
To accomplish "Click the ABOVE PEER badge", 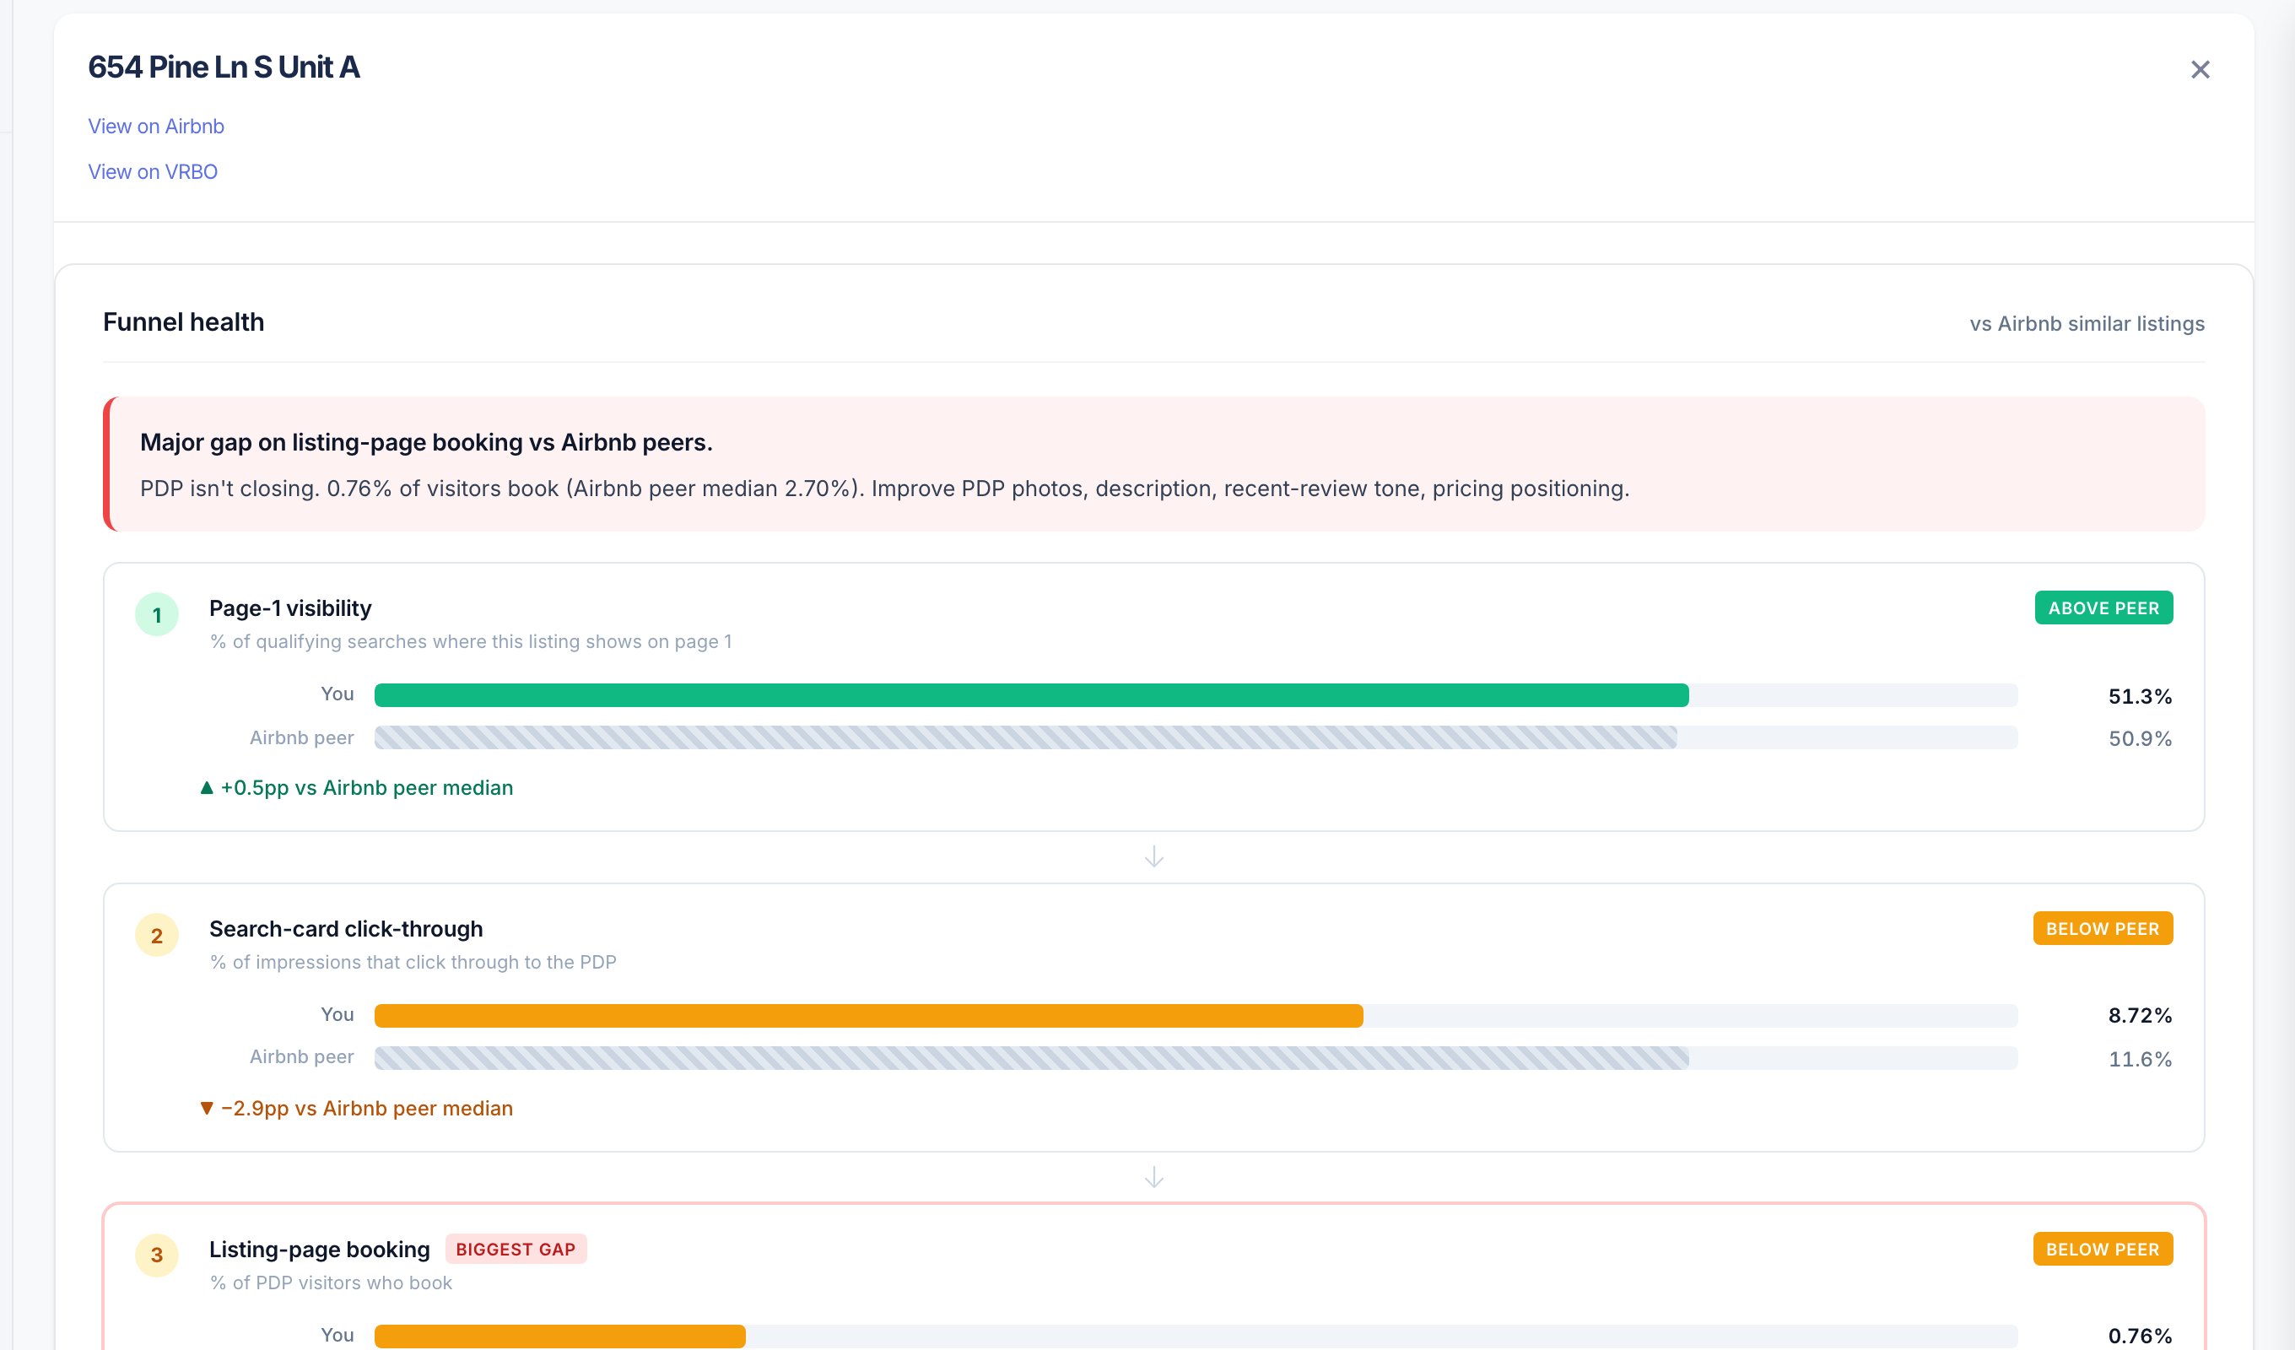I will [2103, 607].
